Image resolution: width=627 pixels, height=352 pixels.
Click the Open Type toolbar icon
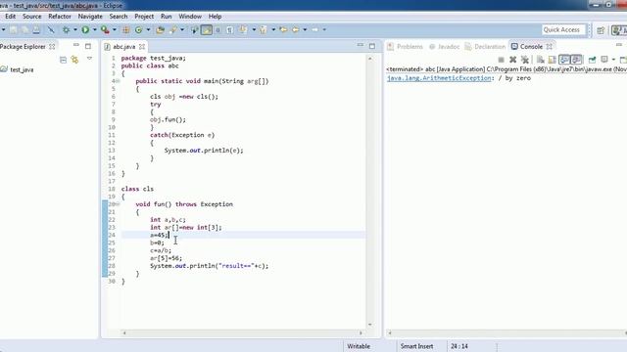(x=161, y=29)
